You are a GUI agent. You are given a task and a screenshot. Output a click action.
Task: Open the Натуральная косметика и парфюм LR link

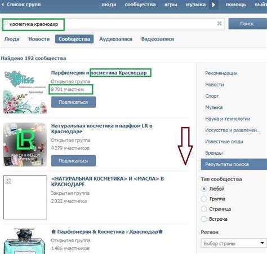[x=101, y=129]
